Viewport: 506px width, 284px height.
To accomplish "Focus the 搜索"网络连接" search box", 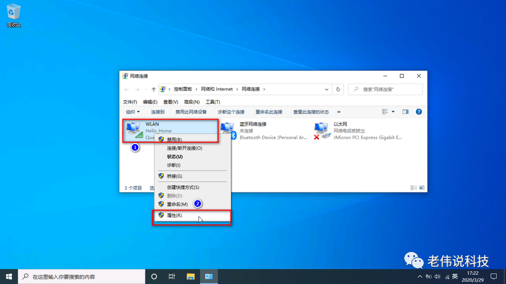I will pyautogui.click(x=385, y=89).
